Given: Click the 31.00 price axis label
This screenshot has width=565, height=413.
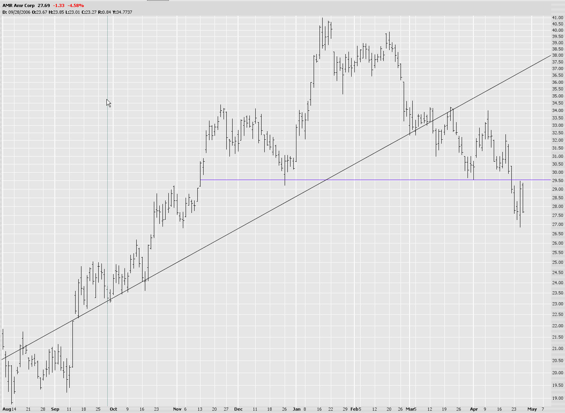Looking at the screenshot, I should click(558, 156).
